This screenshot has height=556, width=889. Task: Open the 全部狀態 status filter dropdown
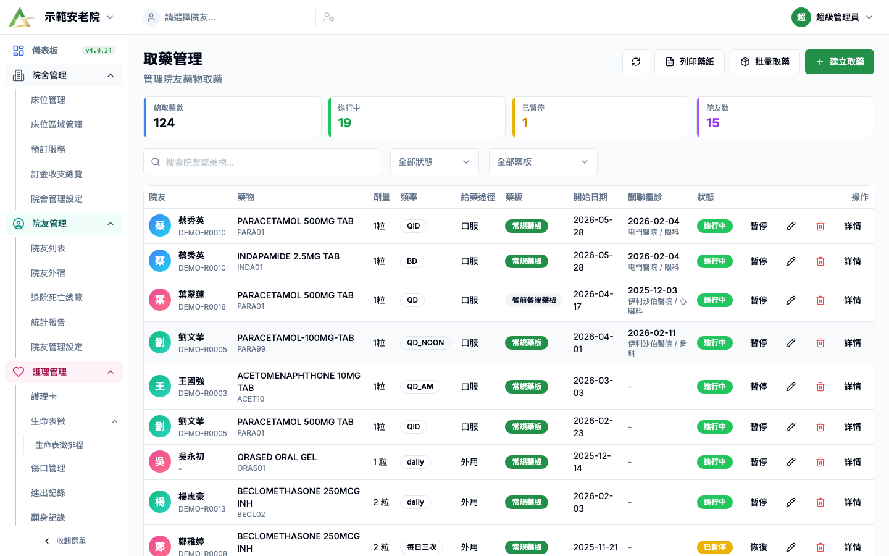(435, 162)
